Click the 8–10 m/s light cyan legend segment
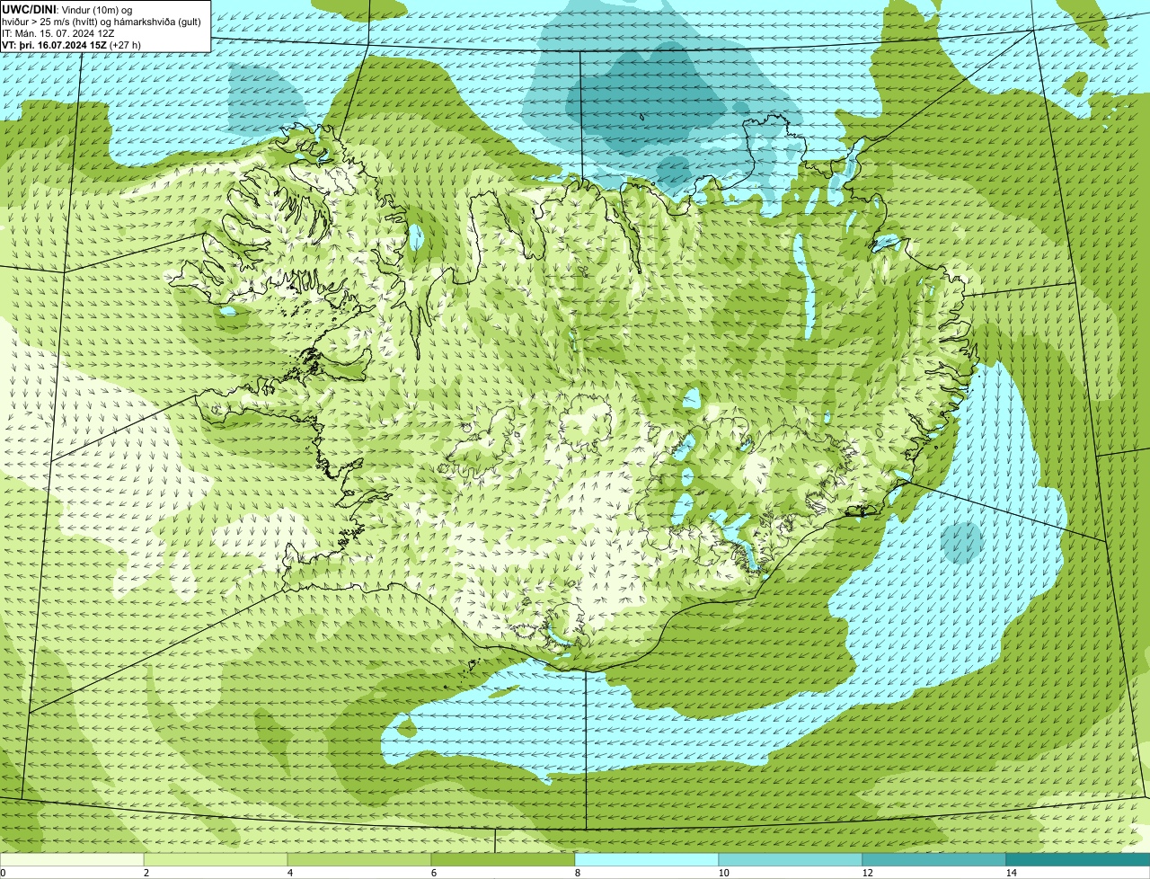The width and height of the screenshot is (1150, 879). coord(647,859)
